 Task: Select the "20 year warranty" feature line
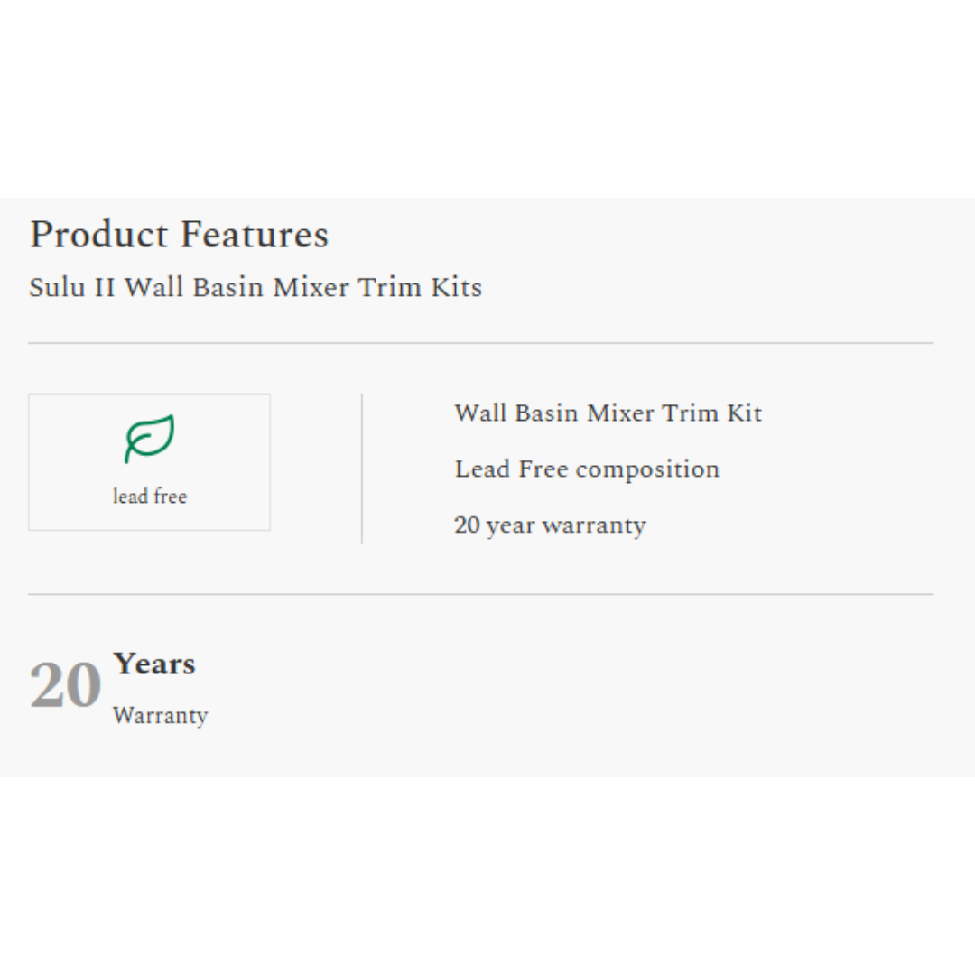[x=550, y=525]
